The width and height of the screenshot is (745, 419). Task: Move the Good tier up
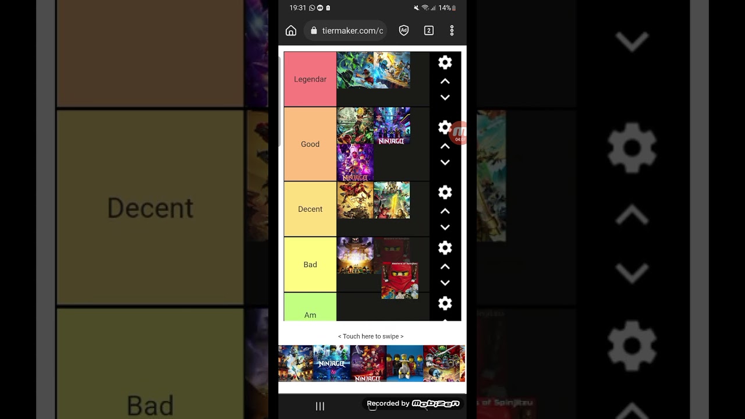(x=445, y=146)
